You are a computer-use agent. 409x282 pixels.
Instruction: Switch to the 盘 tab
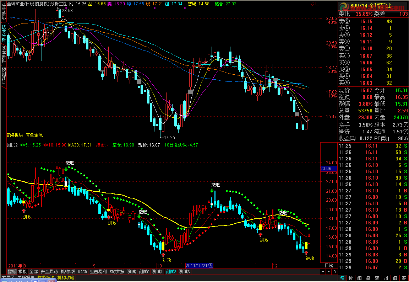pos(368,278)
